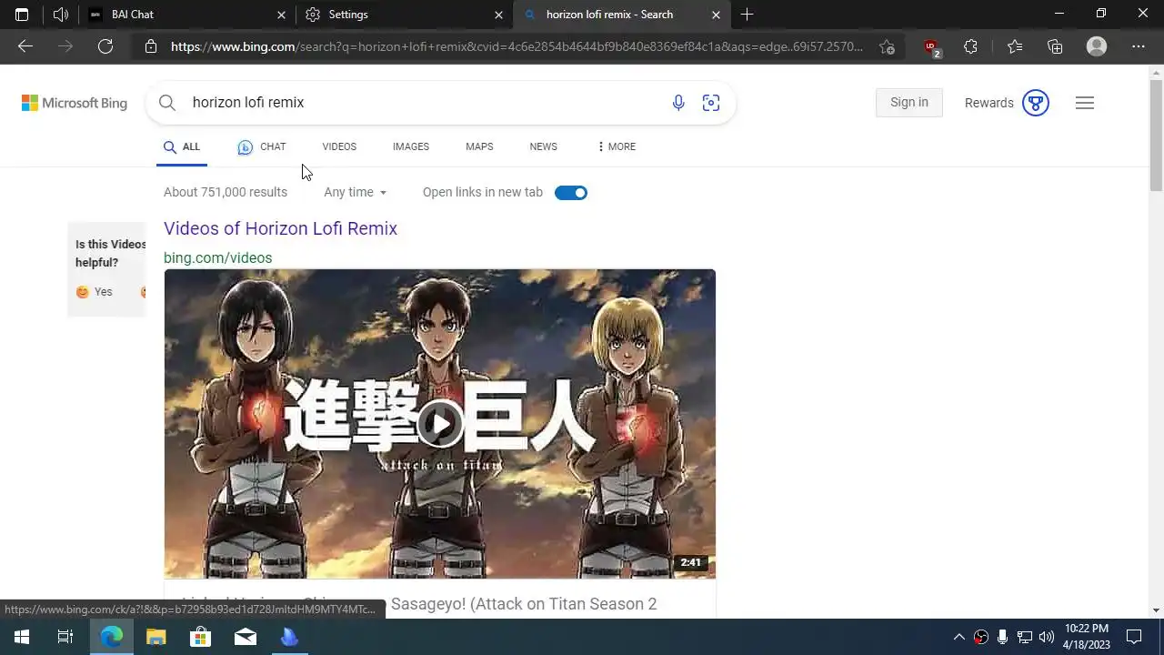This screenshot has width=1164, height=655.
Task: Answer Yes to the helpful feedback
Action: coord(95,292)
